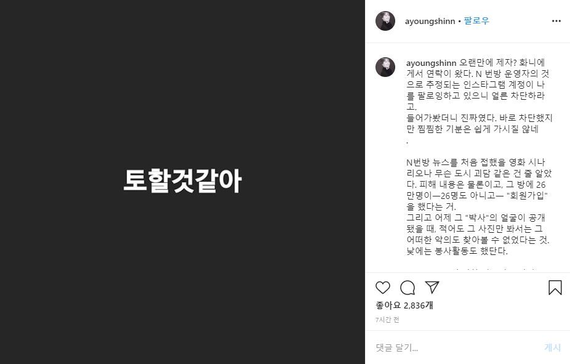Image resolution: width=570 pixels, height=364 pixels.
Task: Open the 7시간 전 timestamp link
Action: (388, 320)
